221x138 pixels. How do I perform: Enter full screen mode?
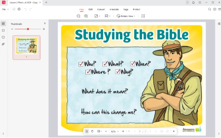coord(143,16)
